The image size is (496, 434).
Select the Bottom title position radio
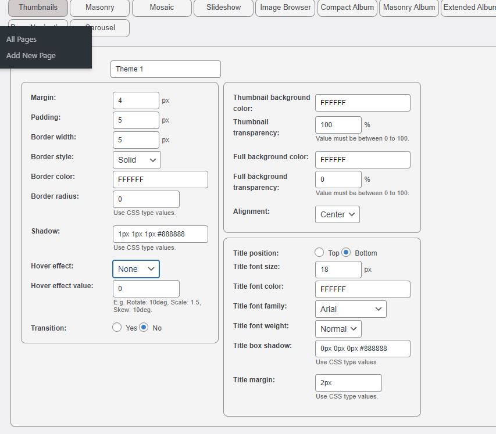346,253
